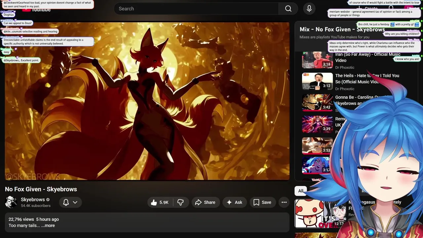Click the main video player

coord(147,101)
